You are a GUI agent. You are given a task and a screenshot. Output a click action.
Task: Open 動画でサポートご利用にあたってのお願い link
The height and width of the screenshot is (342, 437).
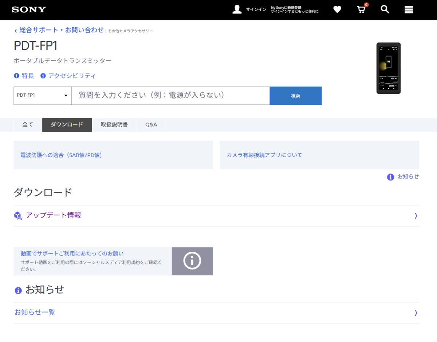[x=72, y=253]
